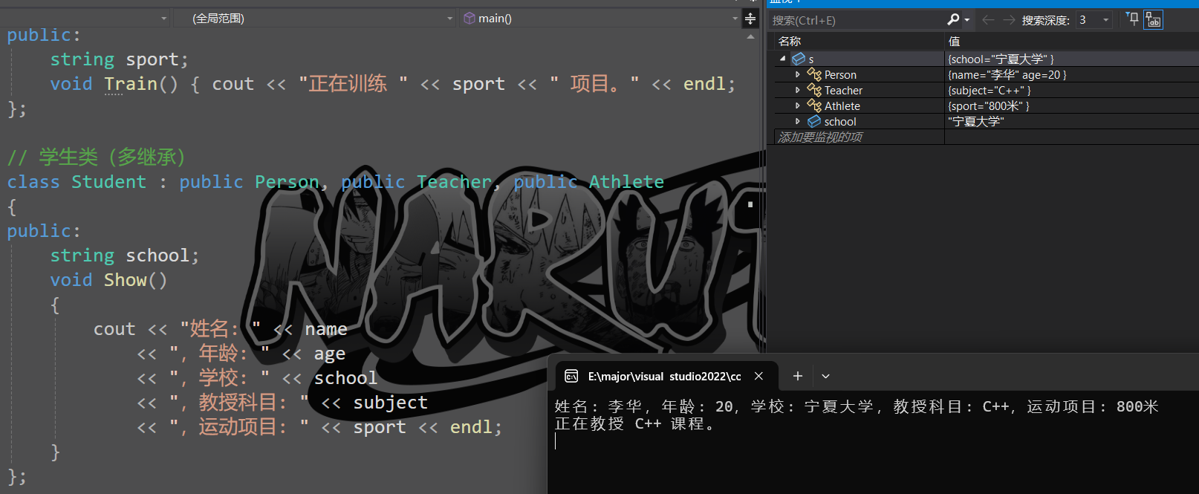Collapse the s variable node
The width and height of the screenshot is (1199, 494).
coord(782,59)
